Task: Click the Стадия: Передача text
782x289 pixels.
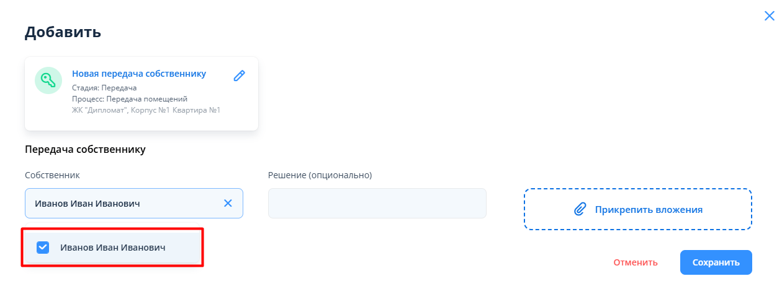Action: [x=104, y=88]
